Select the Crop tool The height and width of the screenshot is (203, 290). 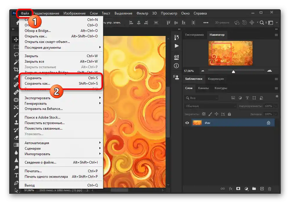[x=16, y=69]
